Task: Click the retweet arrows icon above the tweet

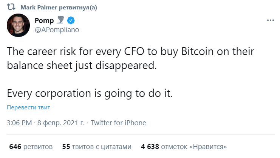Action: (11, 8)
